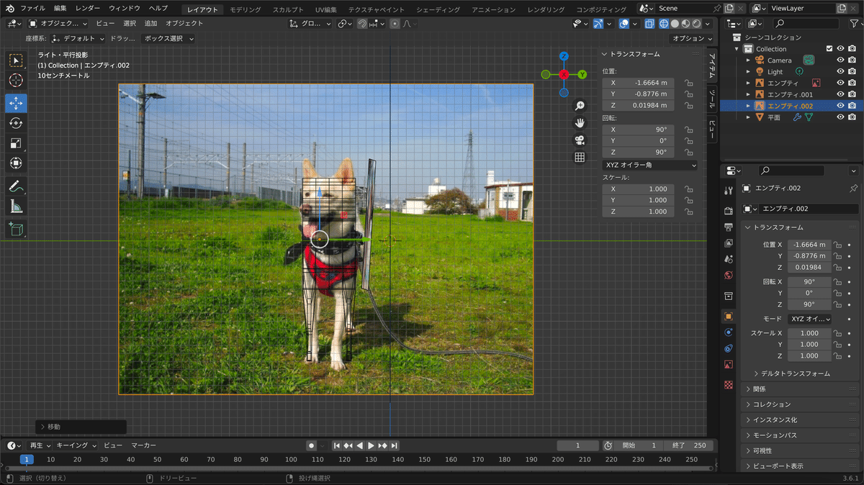The height and width of the screenshot is (485, 864).
Task: Activate the Cursor tool
Action: [x=16, y=81]
